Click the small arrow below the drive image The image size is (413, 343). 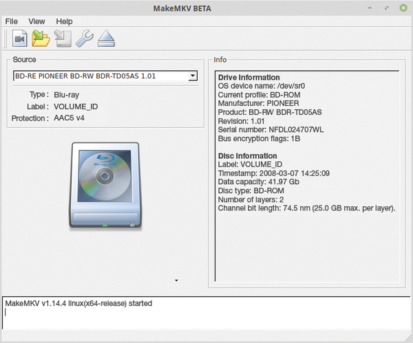point(176,280)
